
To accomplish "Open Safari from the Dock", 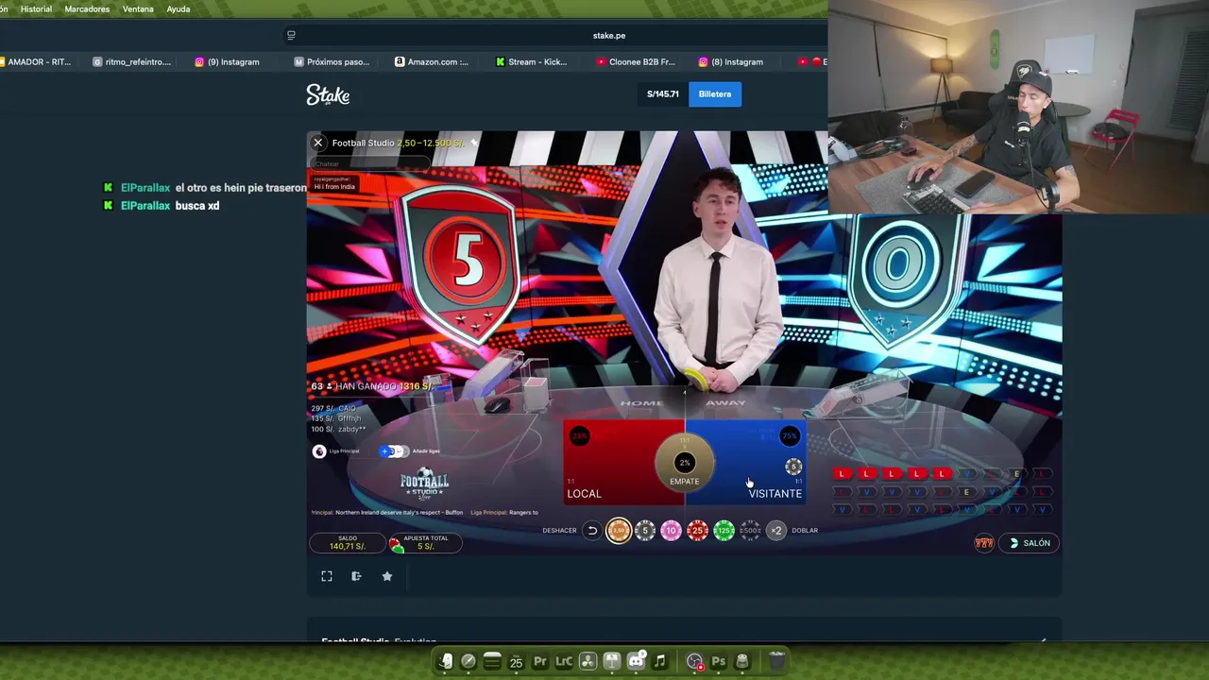I will point(468,661).
